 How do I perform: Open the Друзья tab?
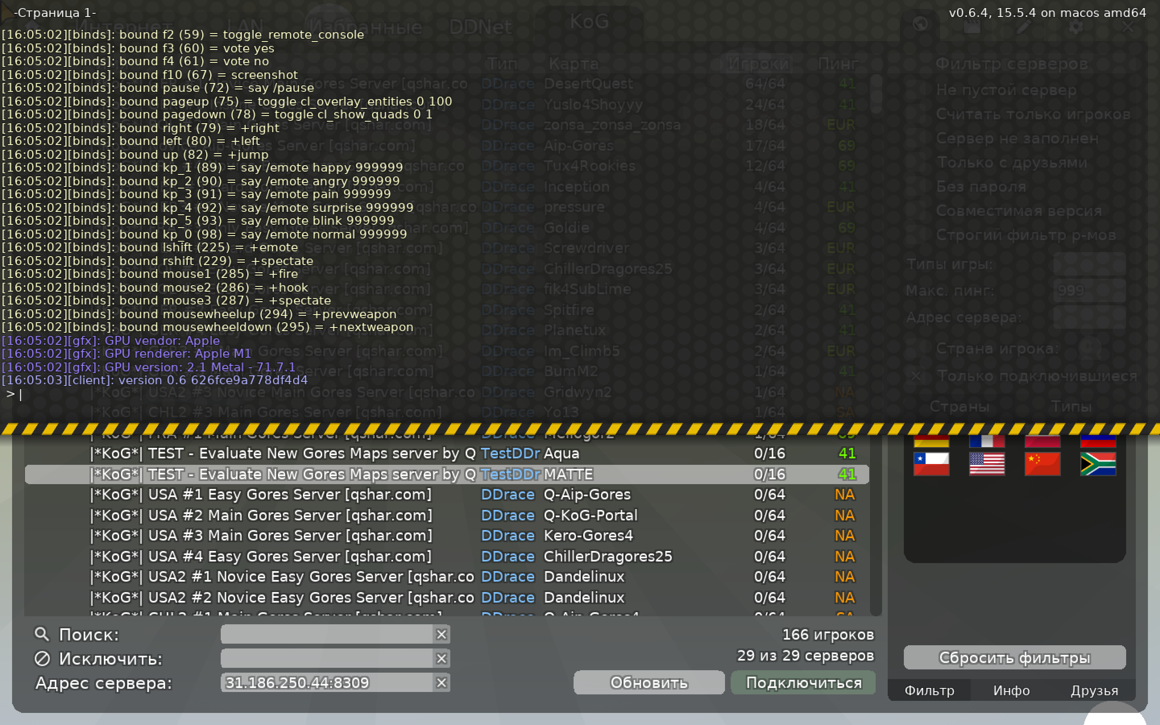[x=1094, y=690]
